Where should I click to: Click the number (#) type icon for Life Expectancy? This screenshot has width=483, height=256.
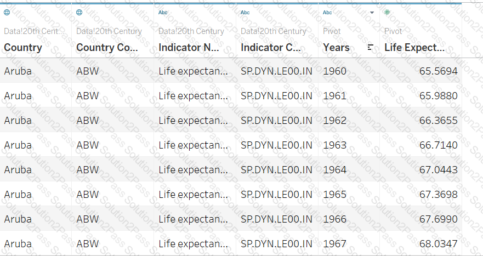click(x=387, y=12)
